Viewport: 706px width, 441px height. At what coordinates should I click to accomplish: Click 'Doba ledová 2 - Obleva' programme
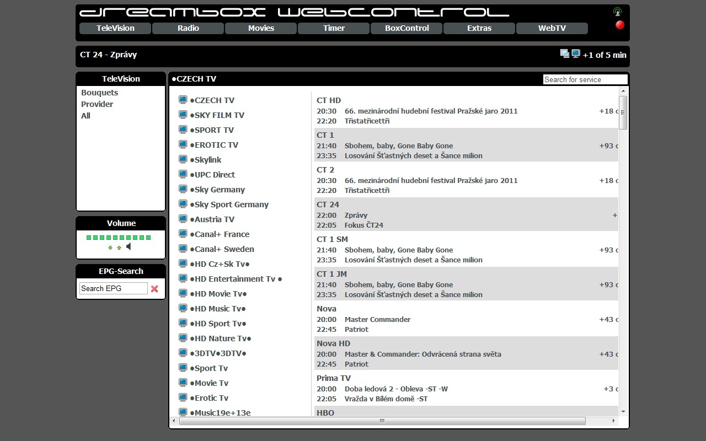396,389
